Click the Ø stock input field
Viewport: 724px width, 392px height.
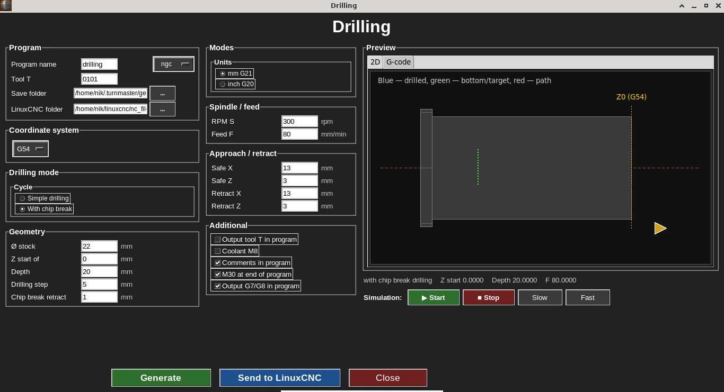click(99, 247)
